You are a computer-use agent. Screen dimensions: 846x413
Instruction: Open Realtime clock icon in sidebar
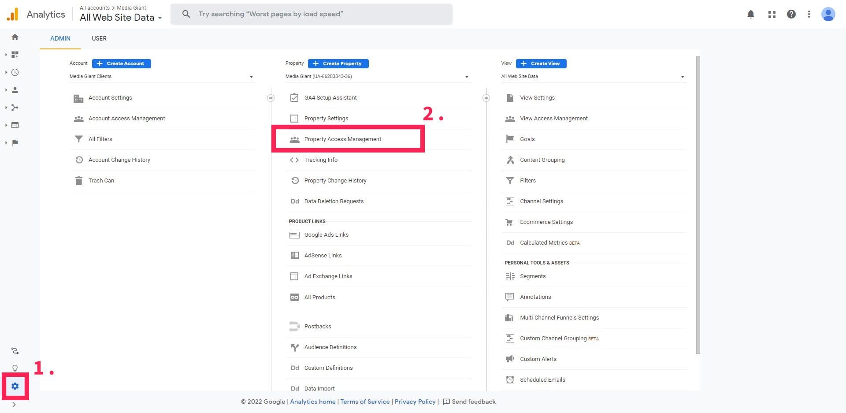pyautogui.click(x=15, y=72)
